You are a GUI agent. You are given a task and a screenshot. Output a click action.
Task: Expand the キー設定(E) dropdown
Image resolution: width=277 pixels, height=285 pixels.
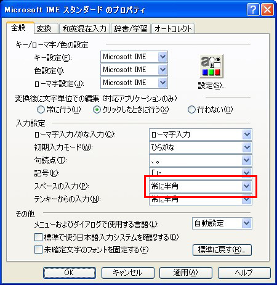pos(163,57)
